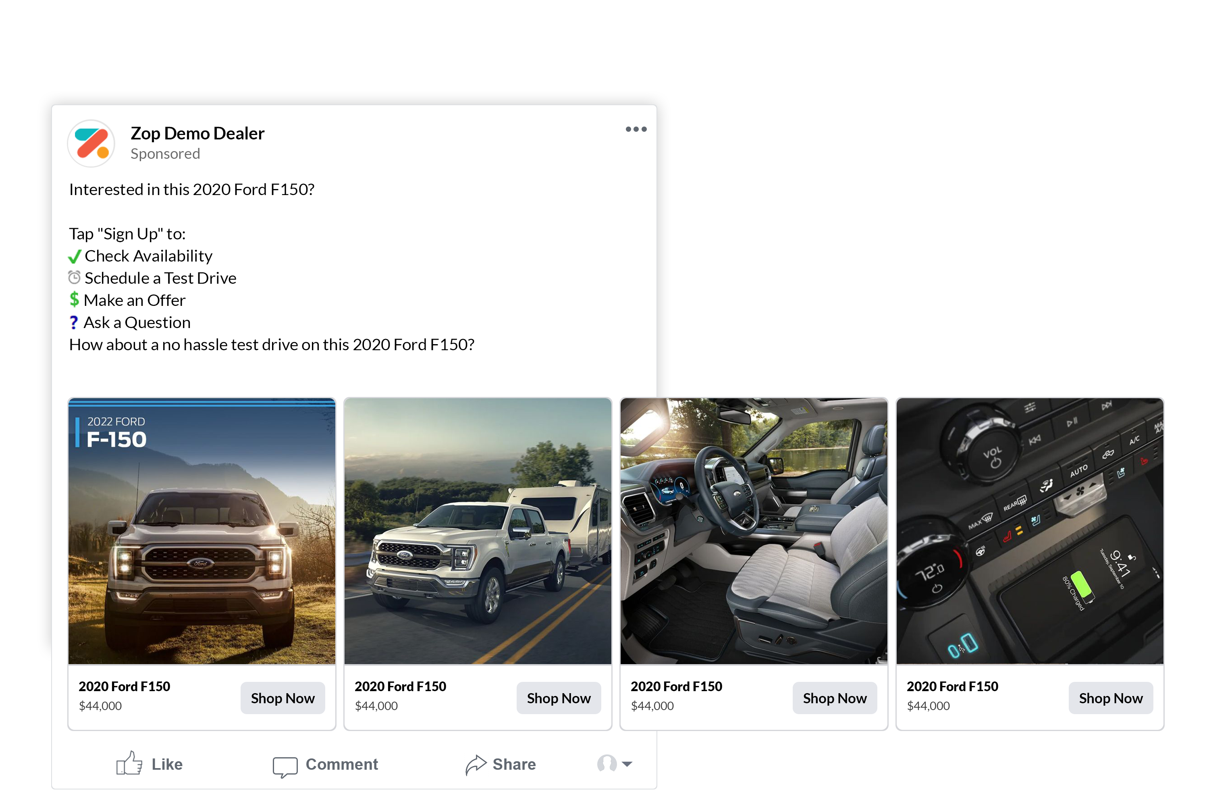1209x806 pixels.
Task: Click the thumbs-up Like icon
Action: tap(129, 763)
